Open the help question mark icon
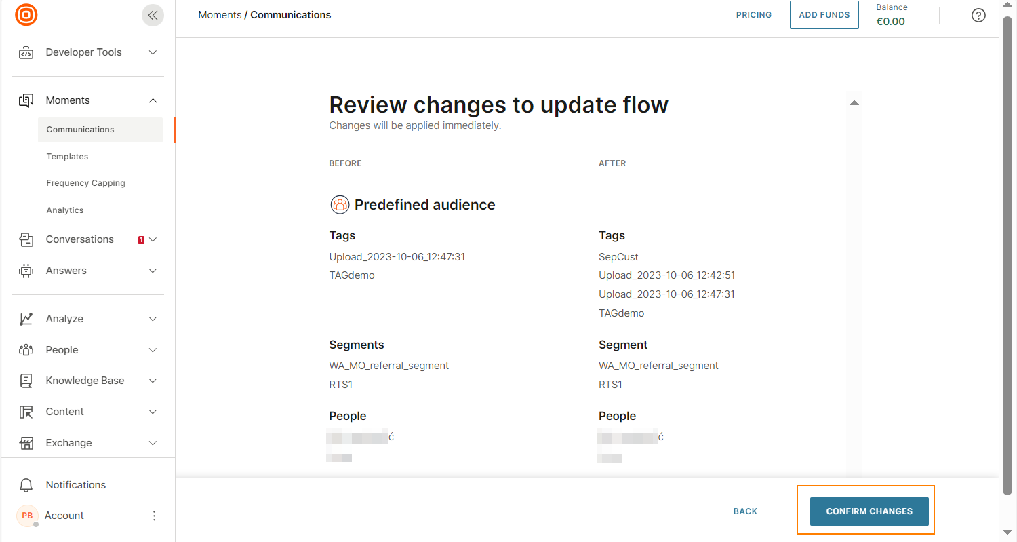 click(978, 15)
